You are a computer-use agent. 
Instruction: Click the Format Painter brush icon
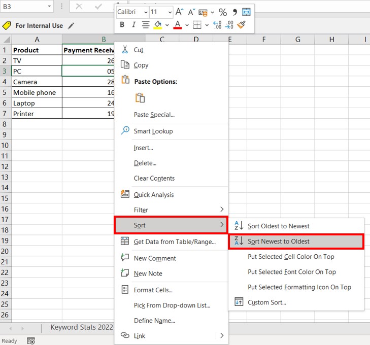[x=242, y=24]
